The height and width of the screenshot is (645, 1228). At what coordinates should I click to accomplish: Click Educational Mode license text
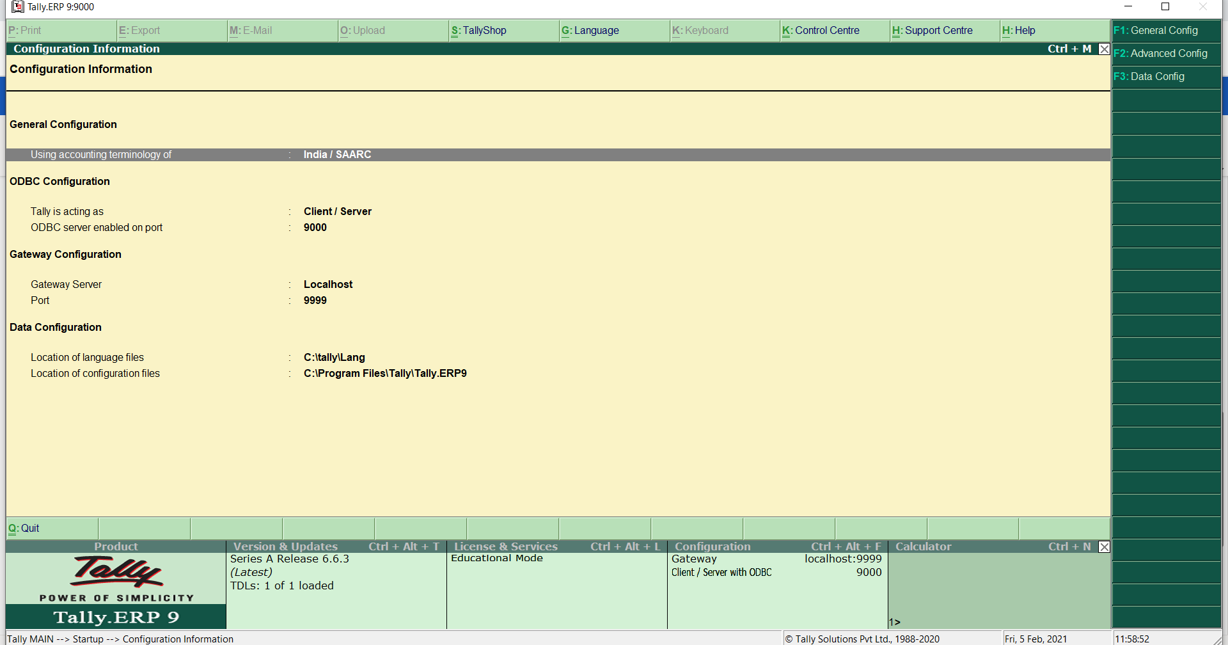click(497, 559)
